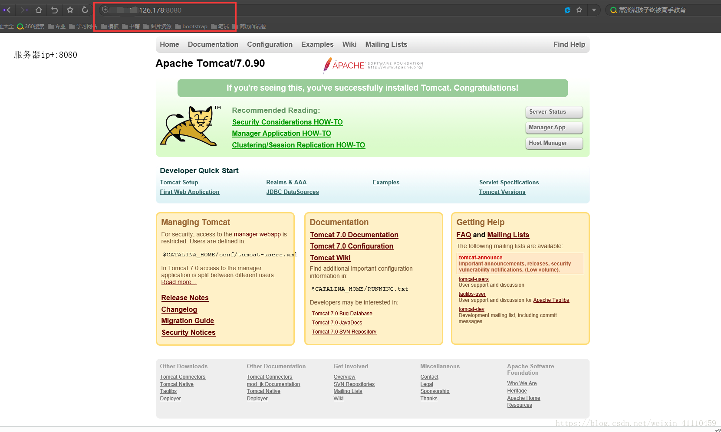Image resolution: width=721 pixels, height=432 pixels.
Task: Open the tomcat-users mailing list link
Action: (x=474, y=279)
